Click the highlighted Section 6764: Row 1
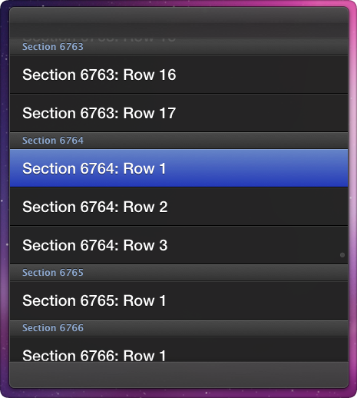 [179, 168]
